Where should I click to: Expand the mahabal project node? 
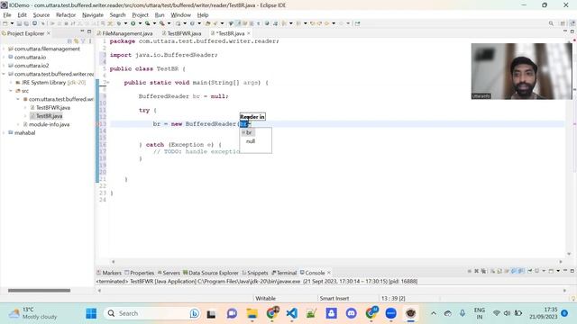(4, 133)
